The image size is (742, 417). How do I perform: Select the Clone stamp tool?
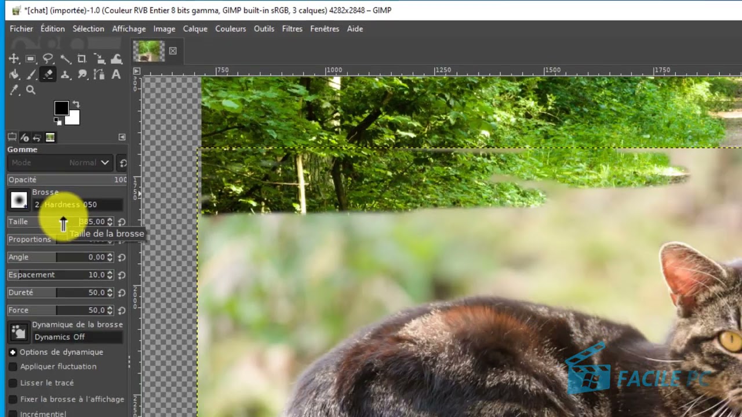pyautogui.click(x=65, y=74)
